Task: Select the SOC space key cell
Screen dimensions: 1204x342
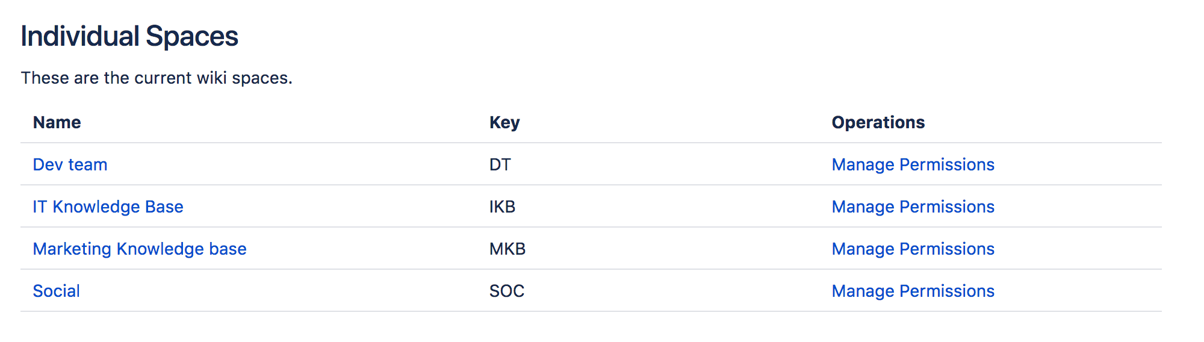Action: pyautogui.click(x=507, y=291)
